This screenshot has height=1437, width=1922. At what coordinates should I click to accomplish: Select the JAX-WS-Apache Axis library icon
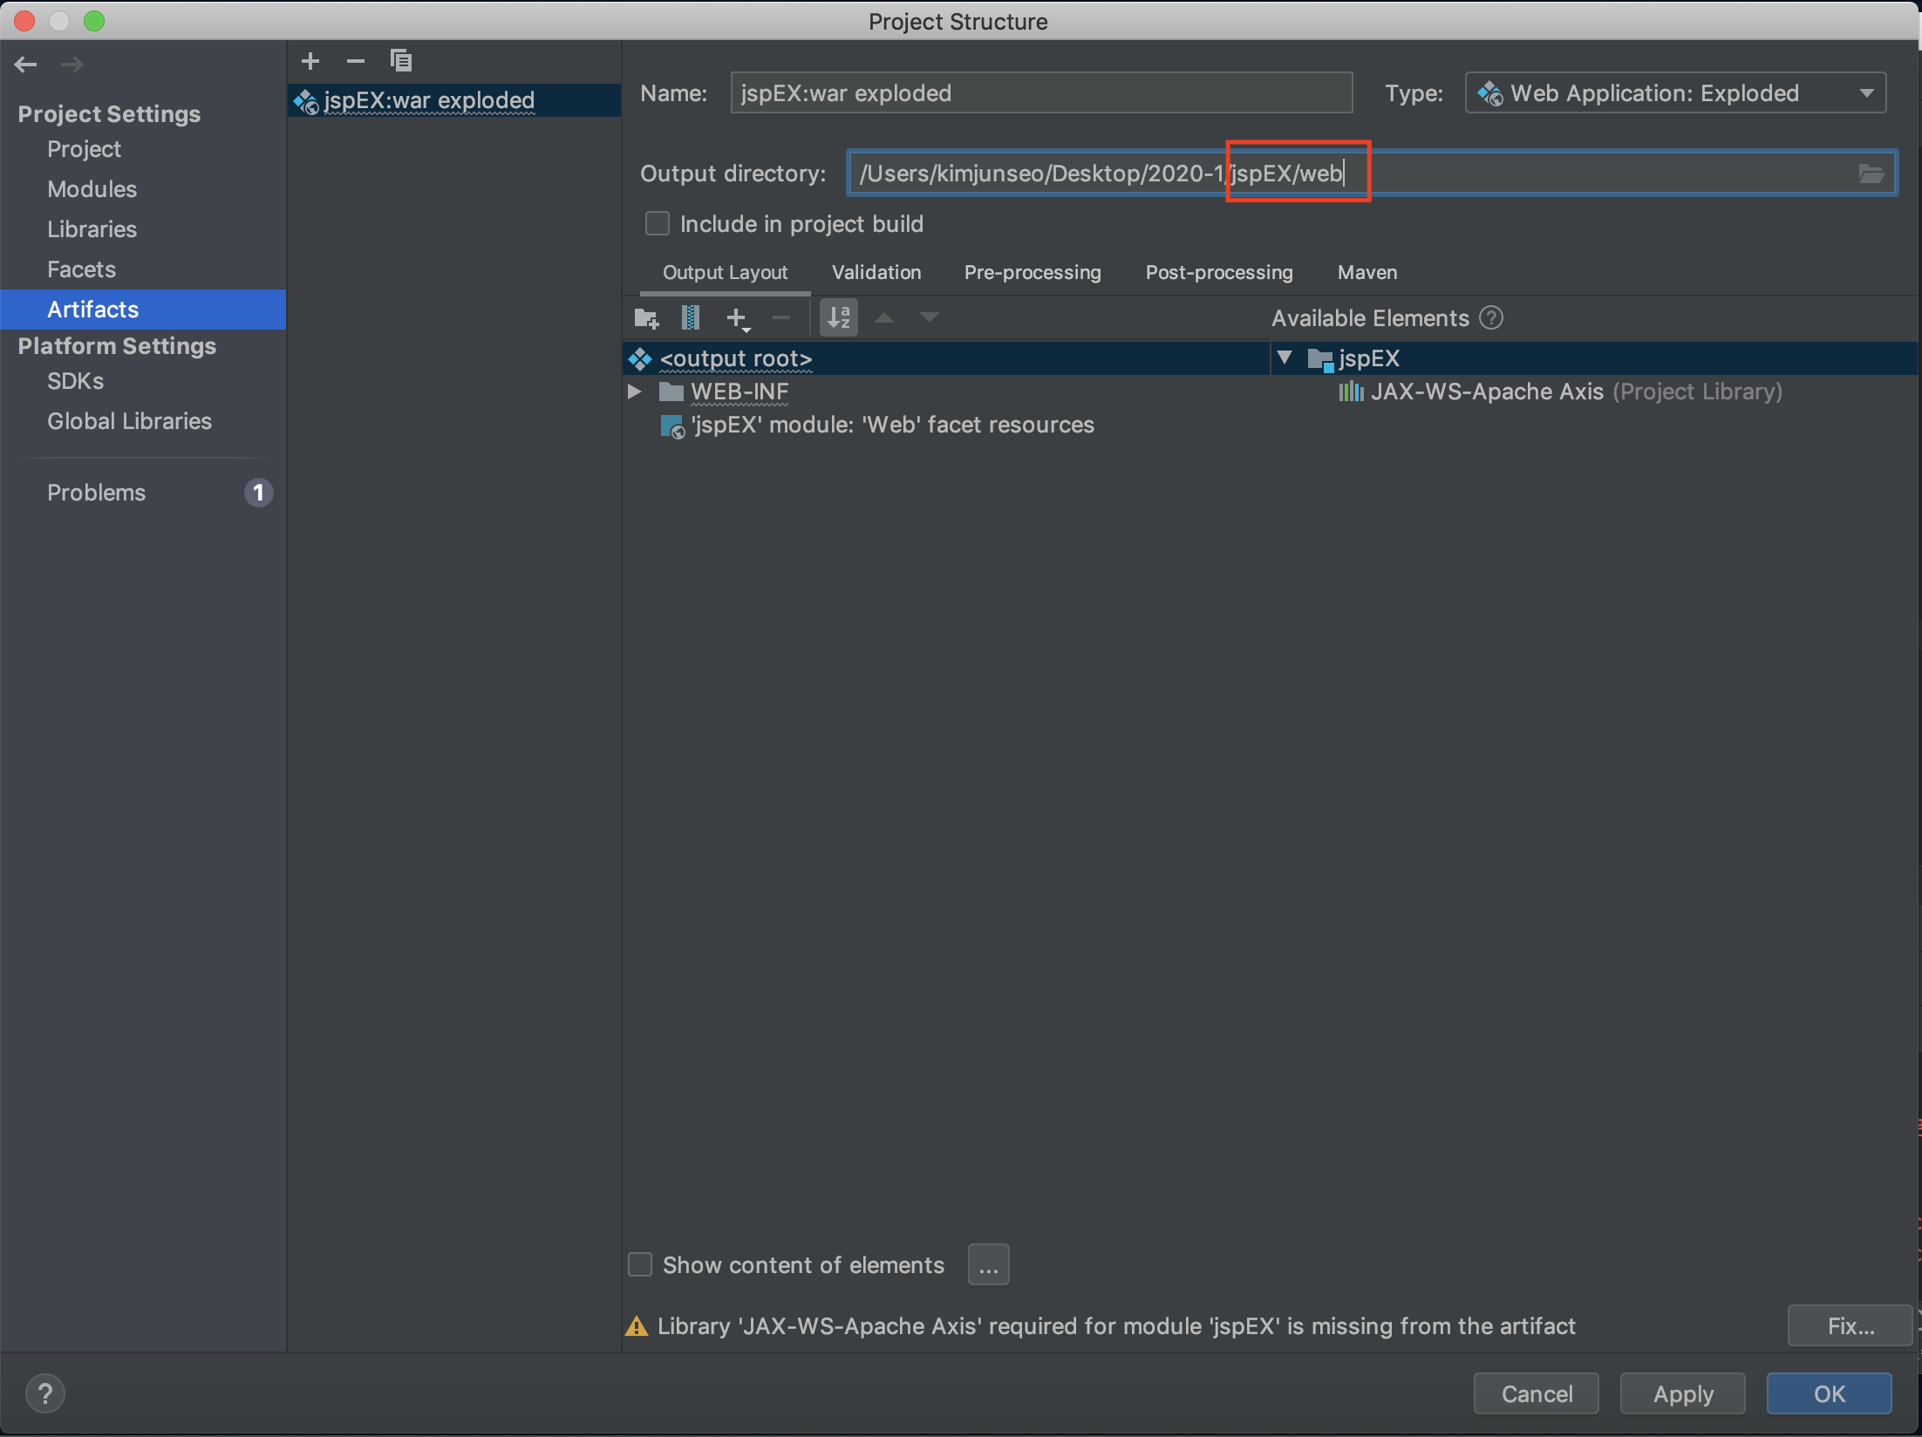pyautogui.click(x=1351, y=392)
